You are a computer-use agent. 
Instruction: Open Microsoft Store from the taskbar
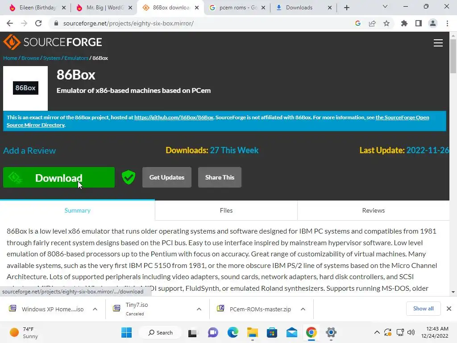pos(272,332)
